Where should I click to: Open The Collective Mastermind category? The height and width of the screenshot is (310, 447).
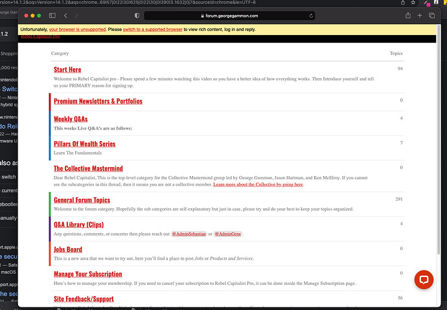[88, 168]
